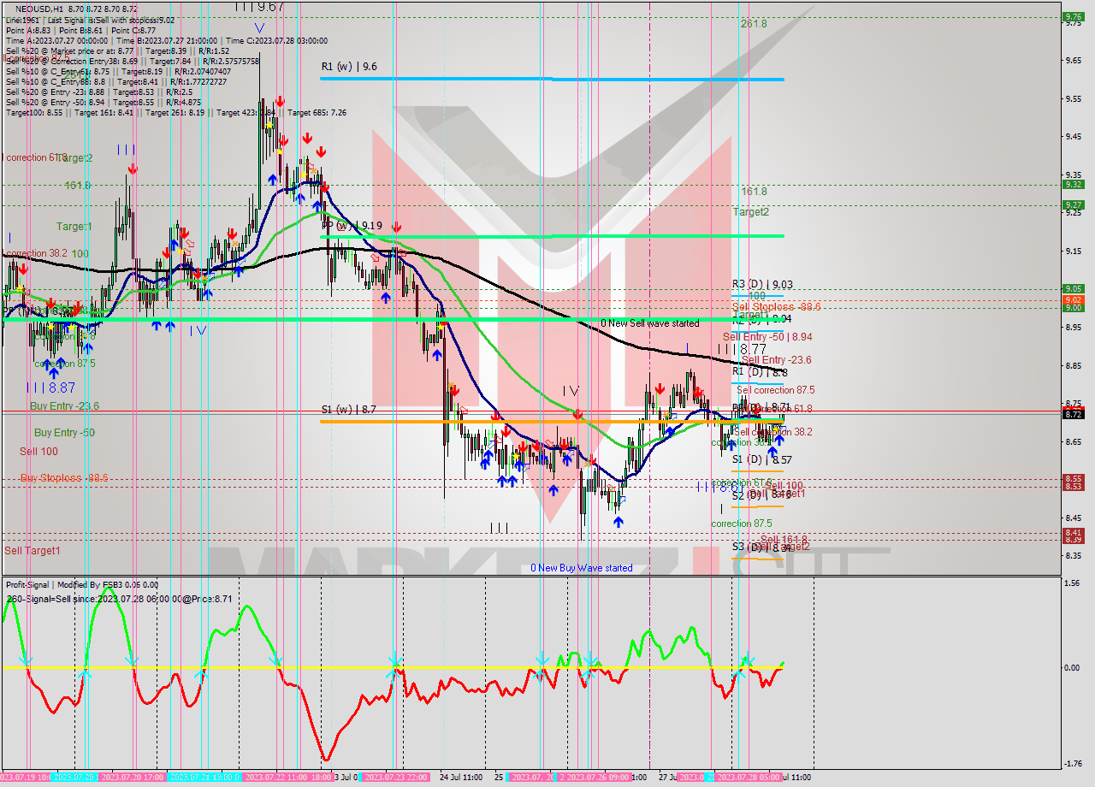
Task: Click the '2023.07.20 17:00' time marker
Action: (132, 778)
